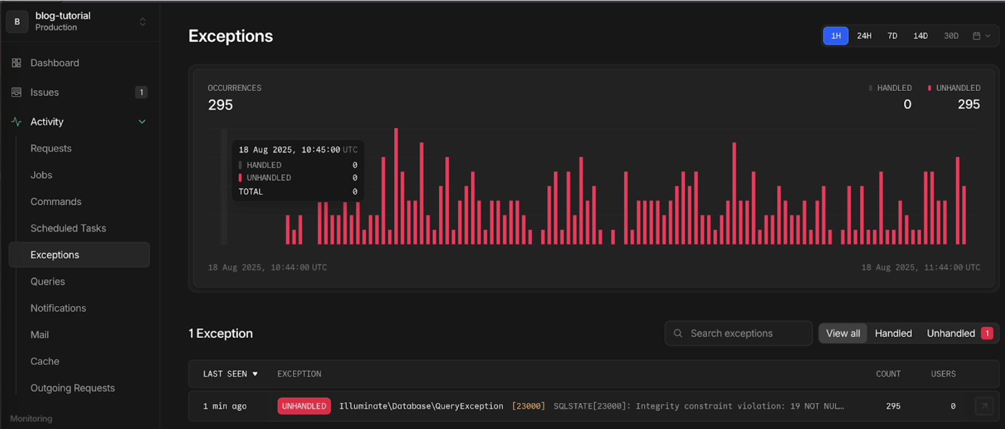Open Requests in the sidebar
Screen dimensions: 1005x429
click(x=51, y=148)
